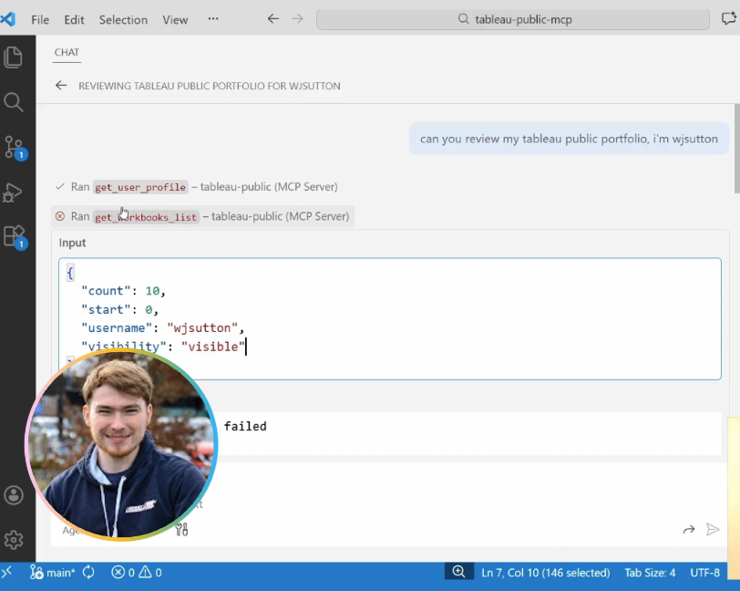Click inside the Input JSON editor box
This screenshot has height=591, width=740.
pos(390,318)
